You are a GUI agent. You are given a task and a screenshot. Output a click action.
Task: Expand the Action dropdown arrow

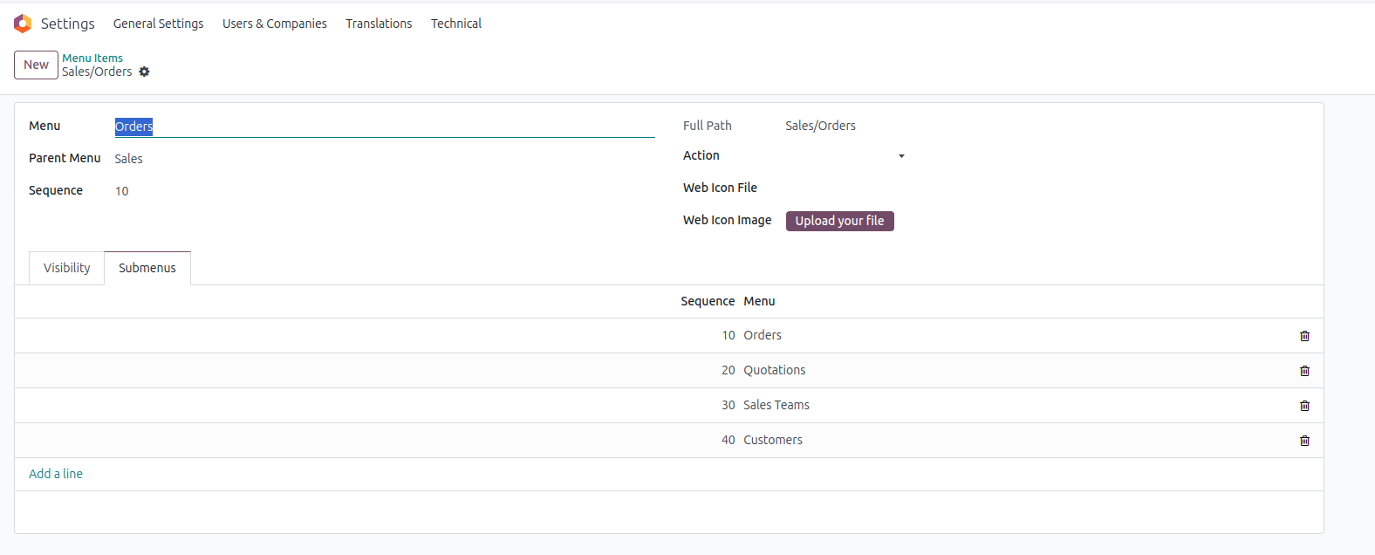point(901,156)
